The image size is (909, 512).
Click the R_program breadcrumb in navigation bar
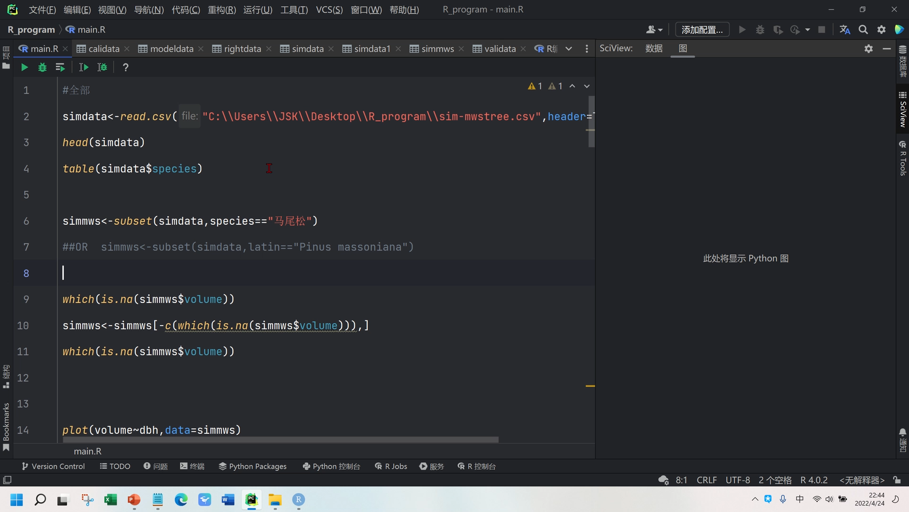(x=31, y=29)
